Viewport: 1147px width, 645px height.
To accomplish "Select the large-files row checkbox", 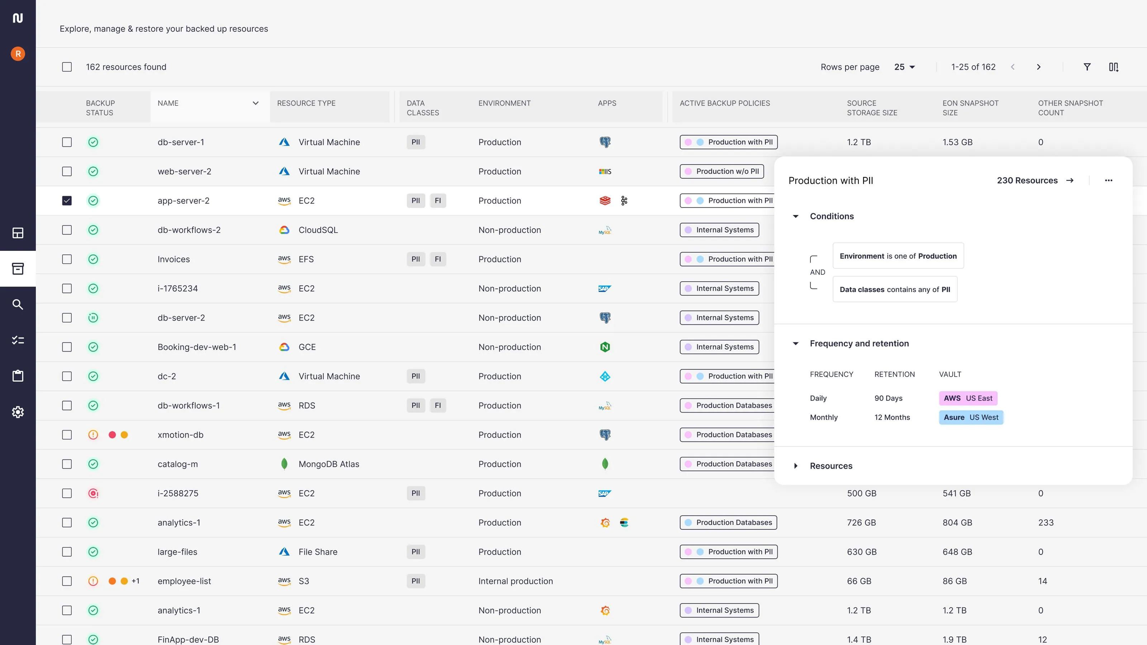I will tap(67, 552).
